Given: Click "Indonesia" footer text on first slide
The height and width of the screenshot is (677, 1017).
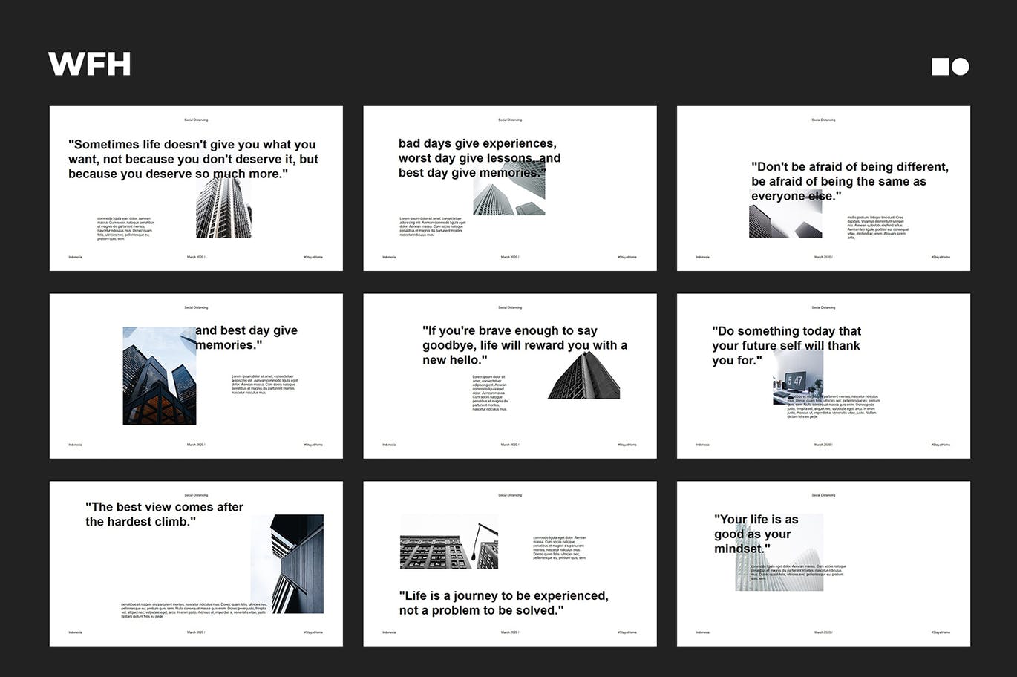Looking at the screenshot, I should pyautogui.click(x=76, y=257).
